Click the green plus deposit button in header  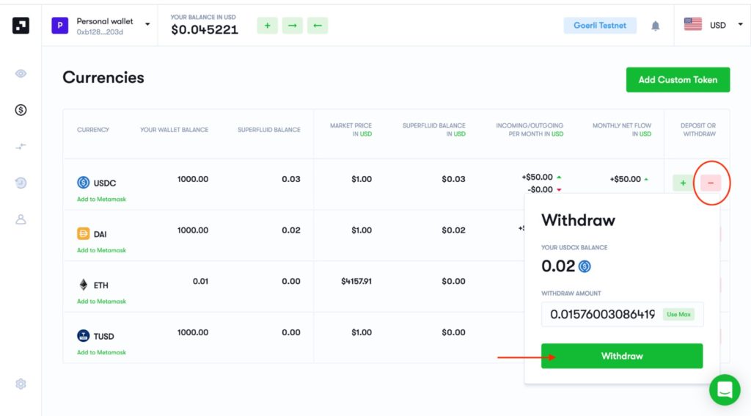(267, 26)
